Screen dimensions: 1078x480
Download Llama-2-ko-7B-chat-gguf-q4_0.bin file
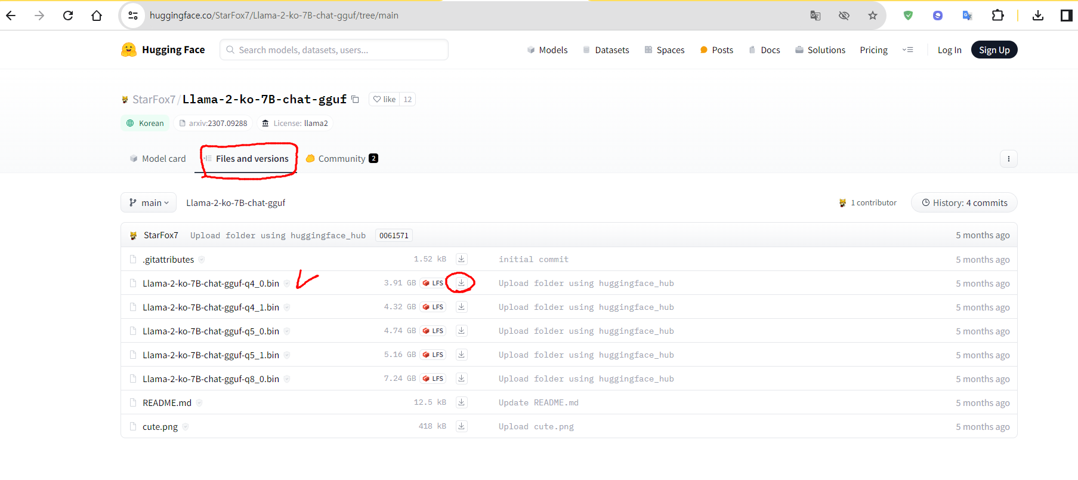pyautogui.click(x=461, y=283)
